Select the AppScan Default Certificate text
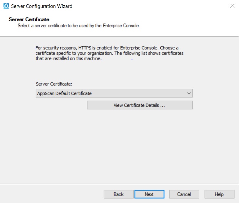 64,93
